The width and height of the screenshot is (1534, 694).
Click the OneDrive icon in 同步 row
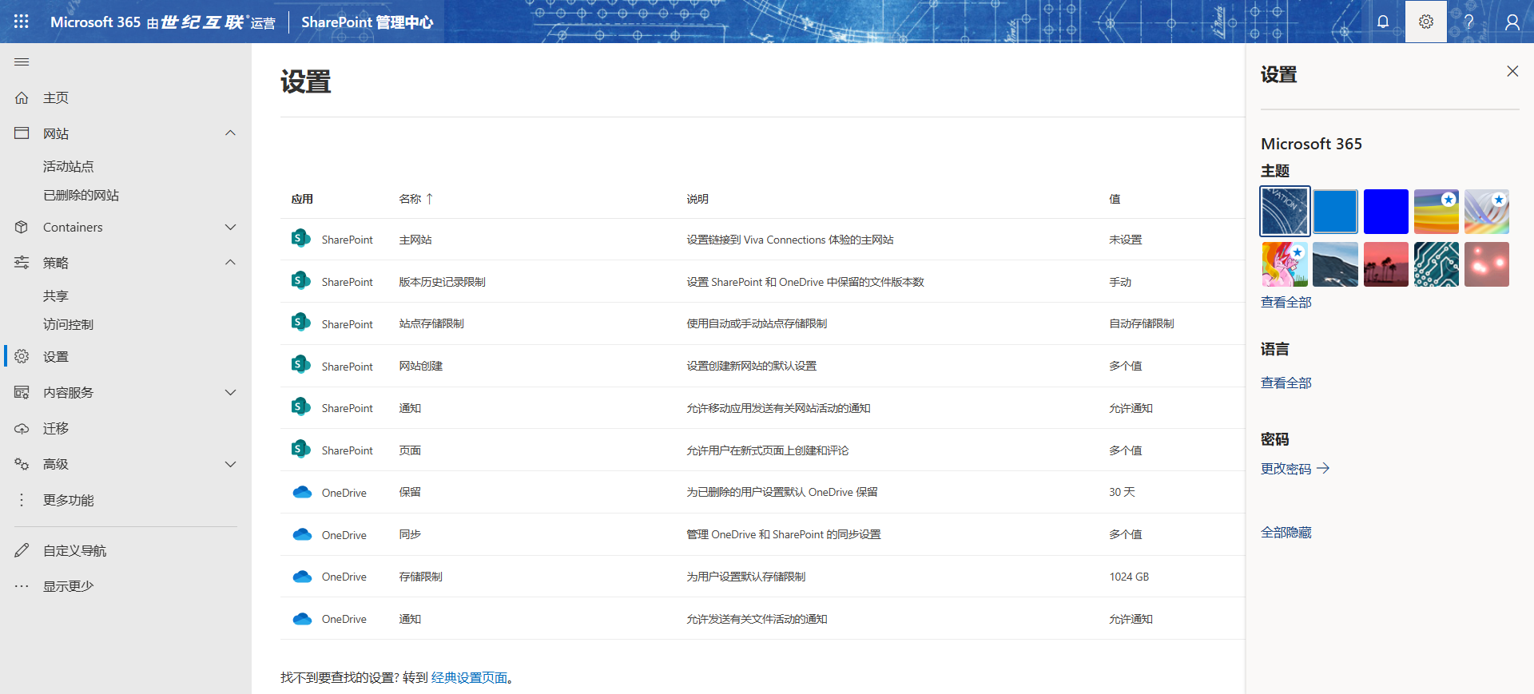[x=302, y=534]
